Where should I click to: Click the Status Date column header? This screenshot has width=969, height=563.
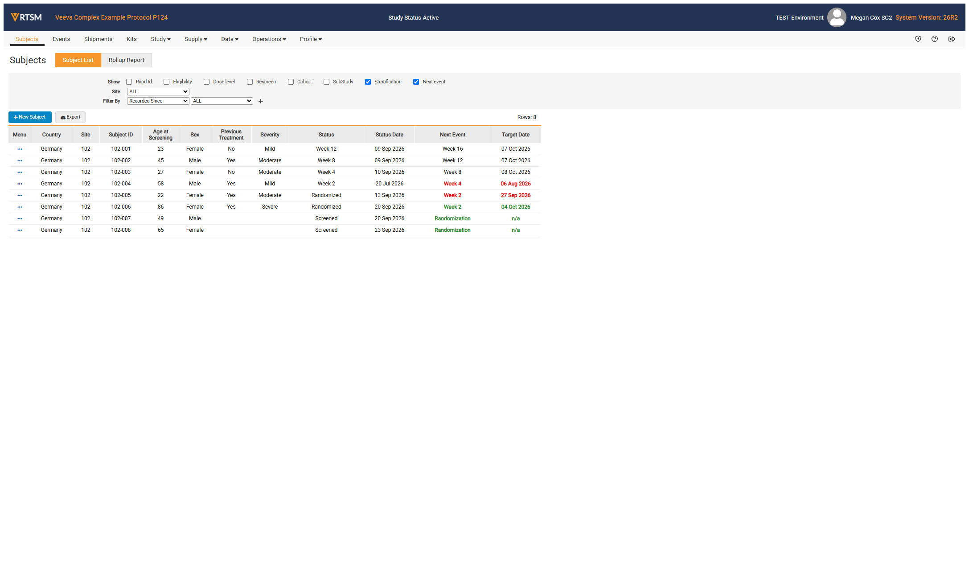[389, 135]
